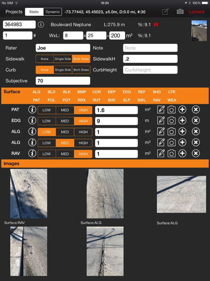Remove the EDG distress entry
This screenshot has width=210, height=281.
coord(196,121)
